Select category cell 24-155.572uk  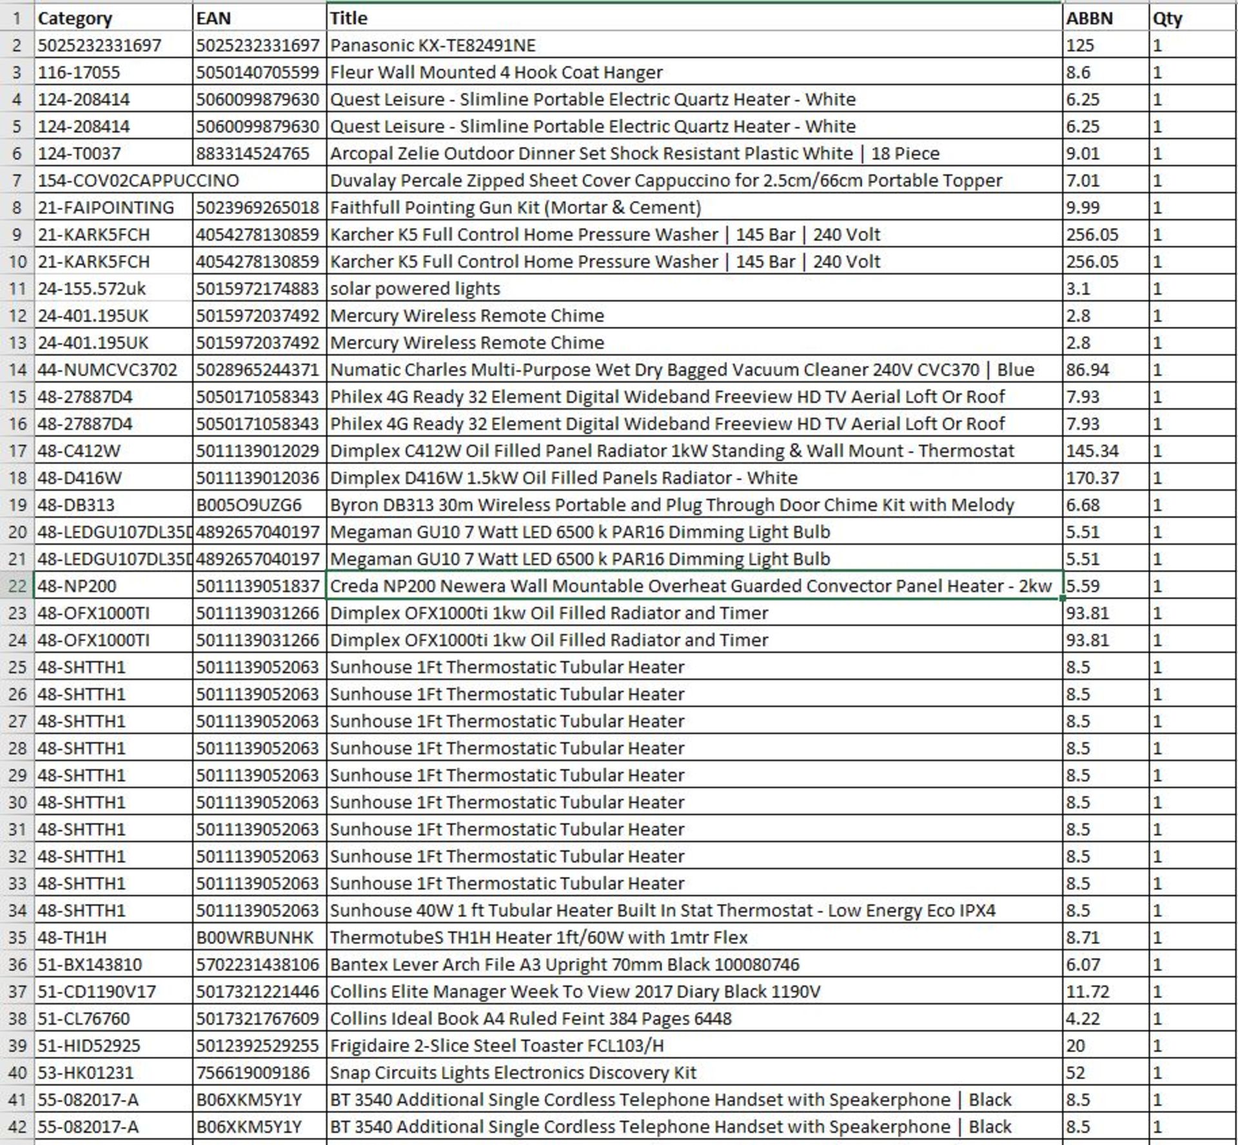[x=113, y=289]
